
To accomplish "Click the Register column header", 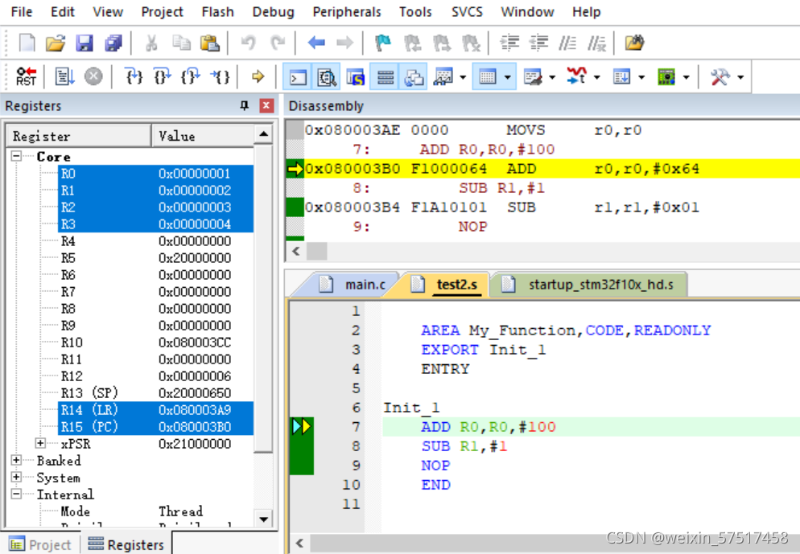I will point(79,136).
